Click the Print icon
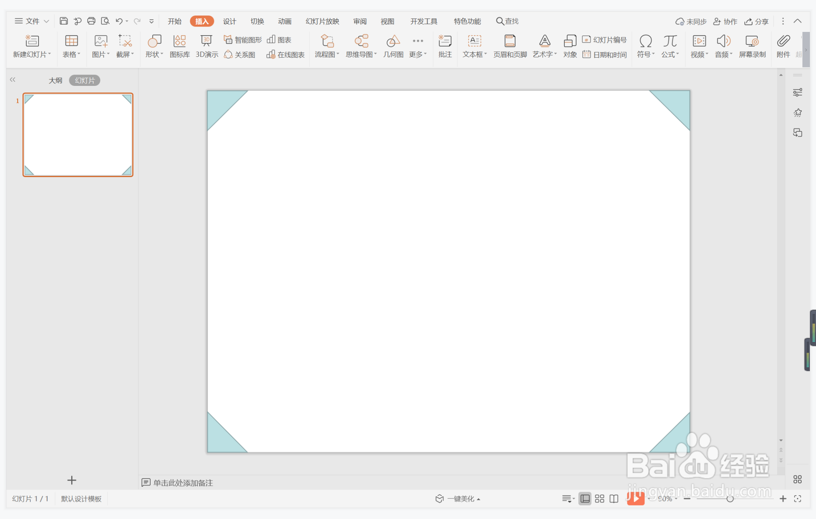The image size is (816, 519). click(x=91, y=21)
